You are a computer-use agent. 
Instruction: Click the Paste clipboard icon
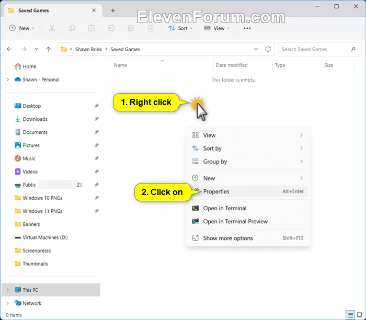[92, 28]
